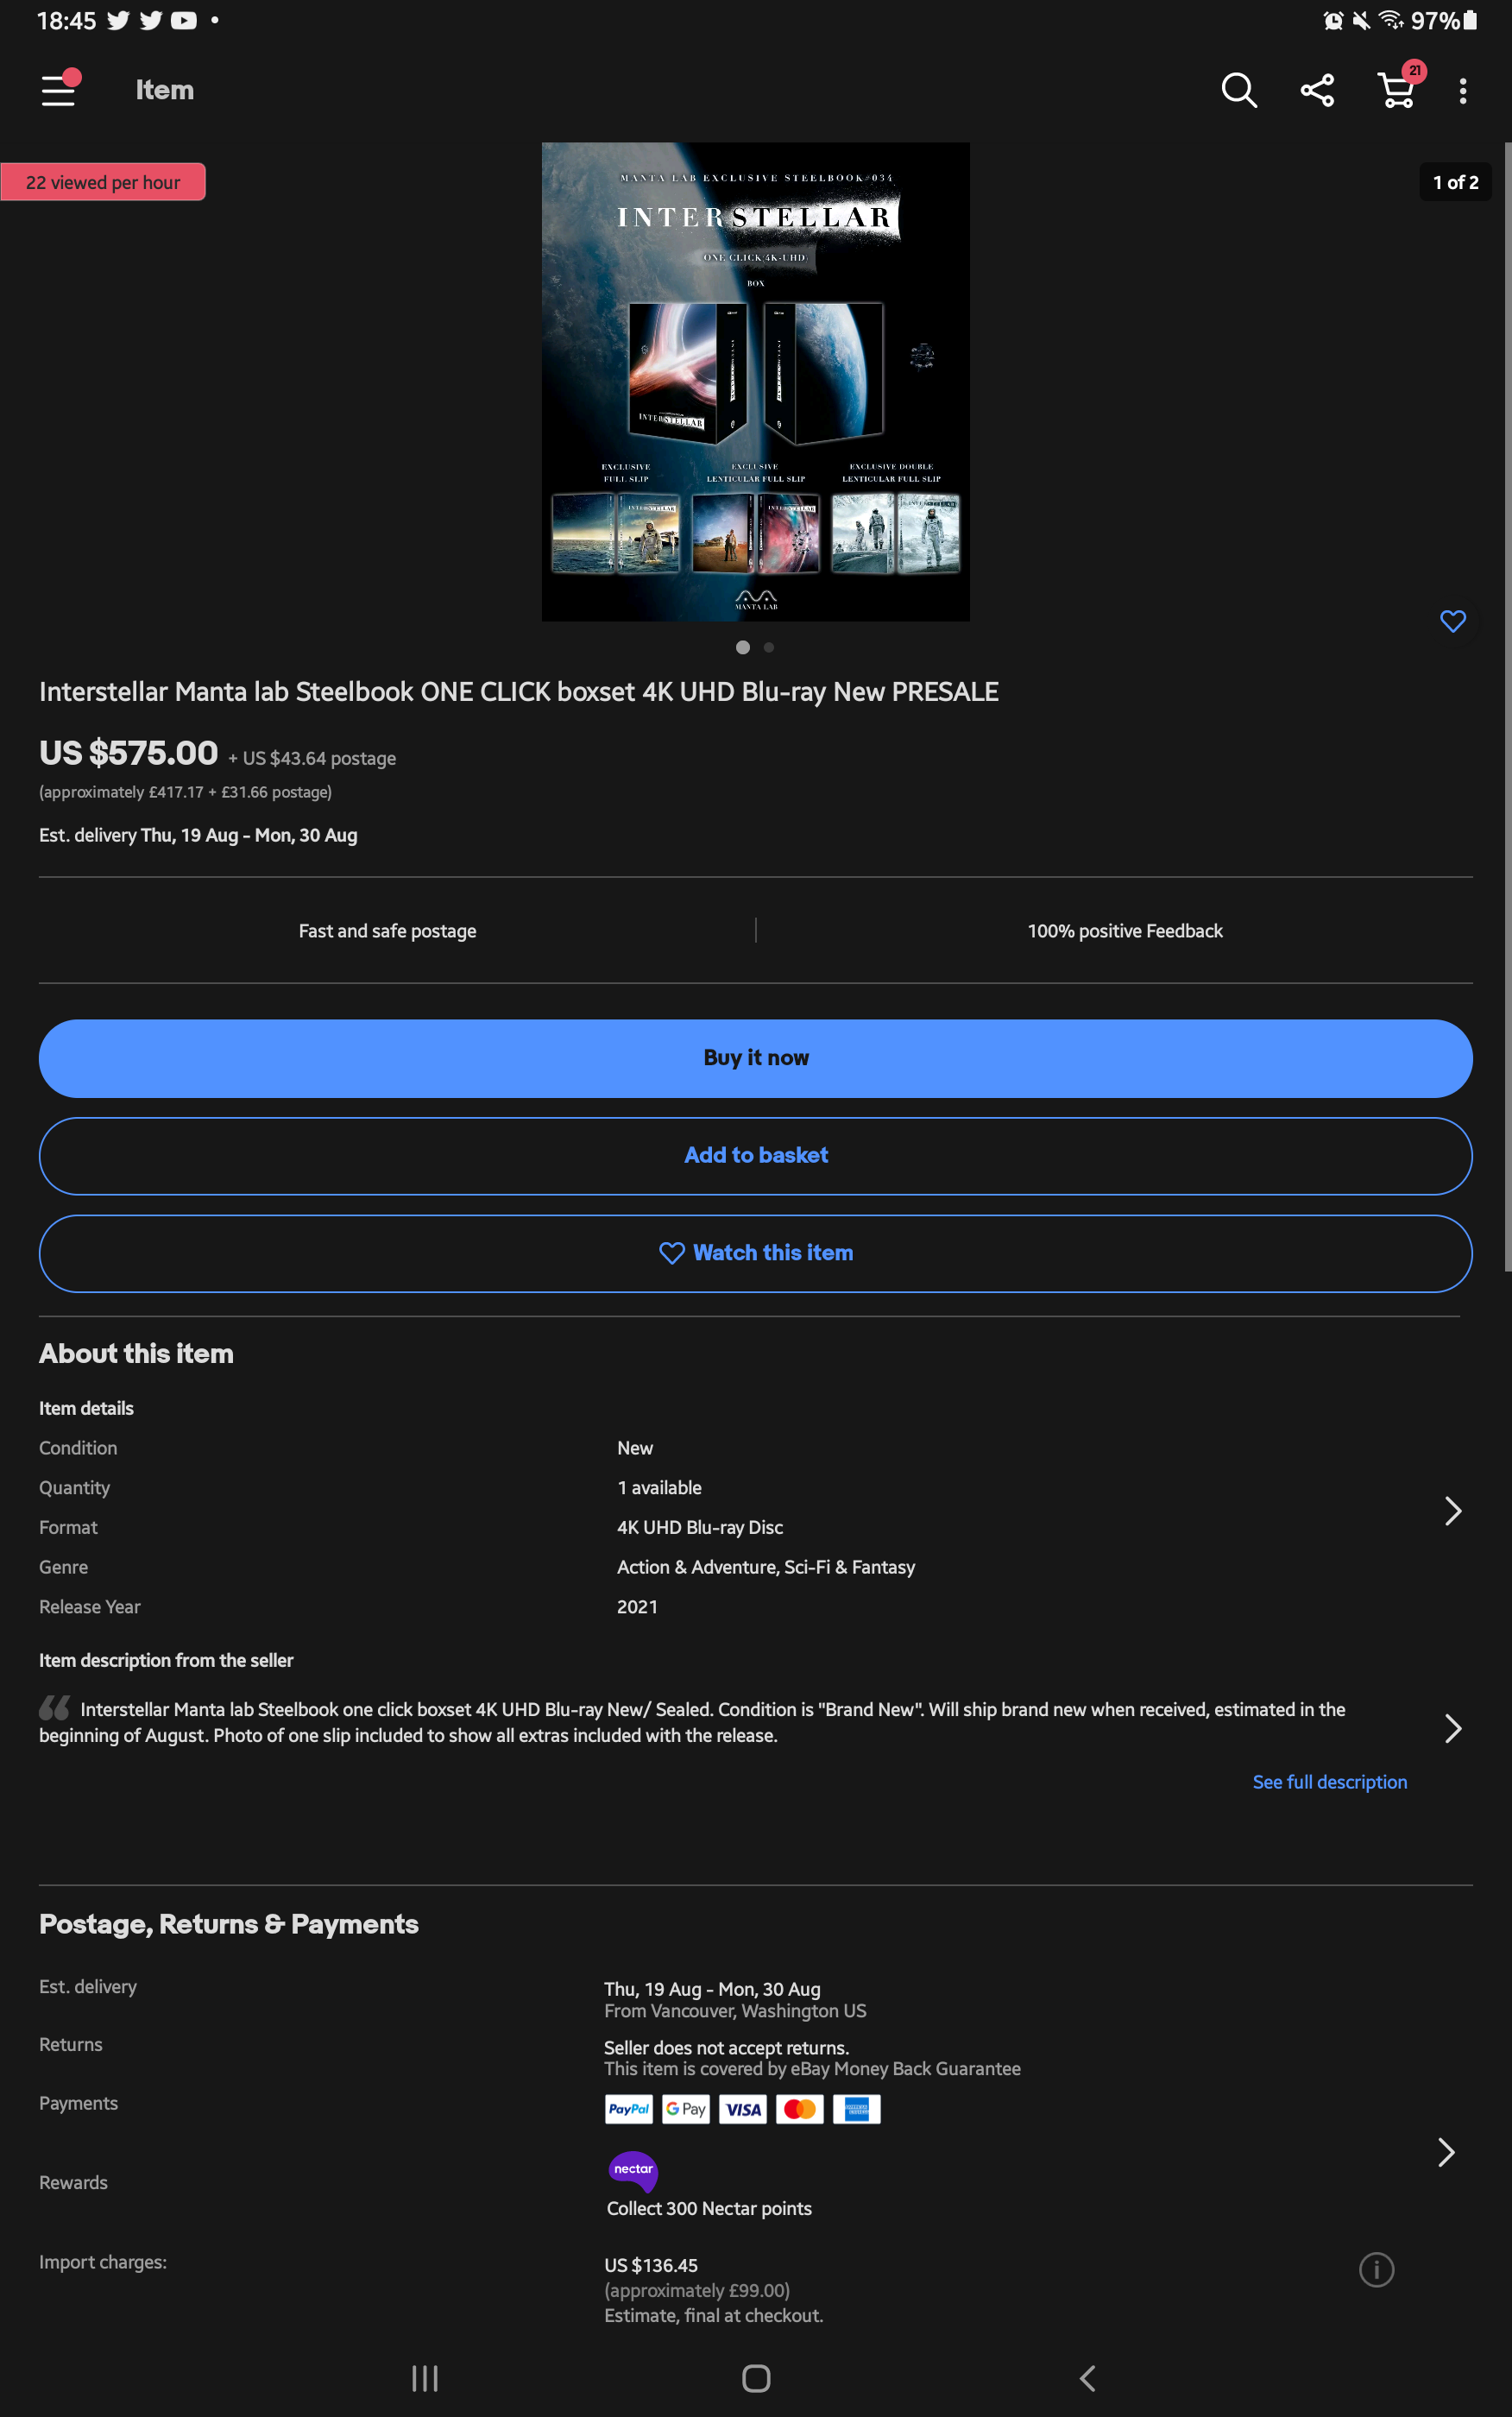This screenshot has height=2417, width=1512.
Task: Tap the listing title Interstellar Manta lab Steelbook
Action: (519, 692)
